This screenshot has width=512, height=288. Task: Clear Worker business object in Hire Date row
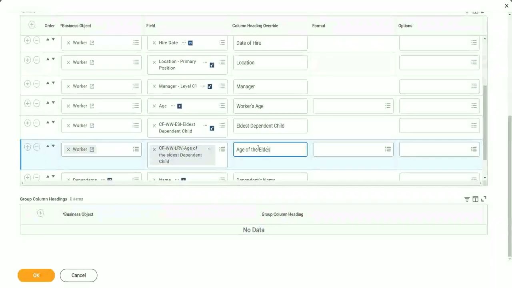click(x=68, y=43)
